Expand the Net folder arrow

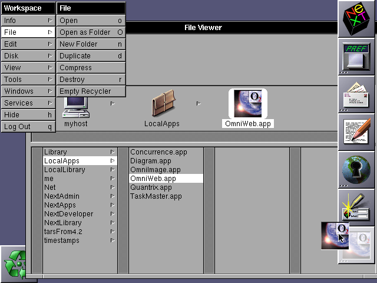coord(113,187)
